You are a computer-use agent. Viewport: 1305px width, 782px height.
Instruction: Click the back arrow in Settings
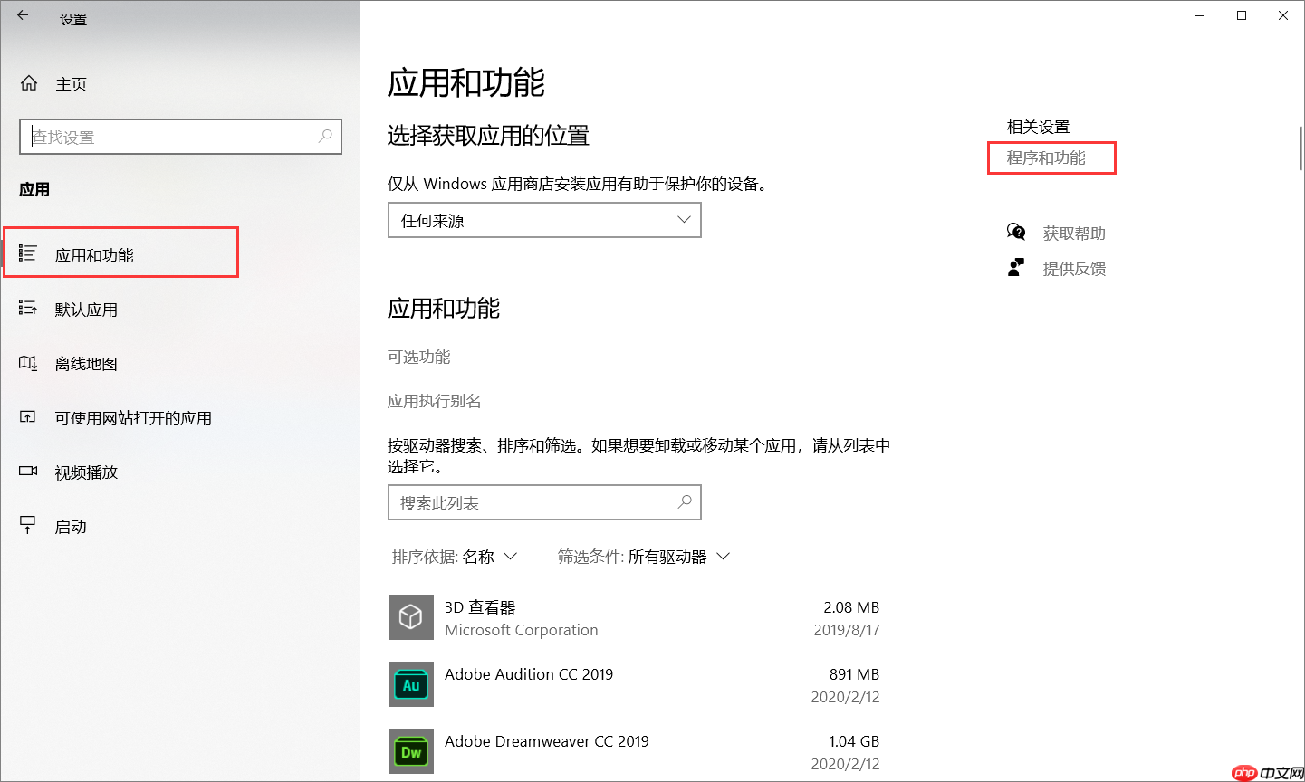[22, 15]
